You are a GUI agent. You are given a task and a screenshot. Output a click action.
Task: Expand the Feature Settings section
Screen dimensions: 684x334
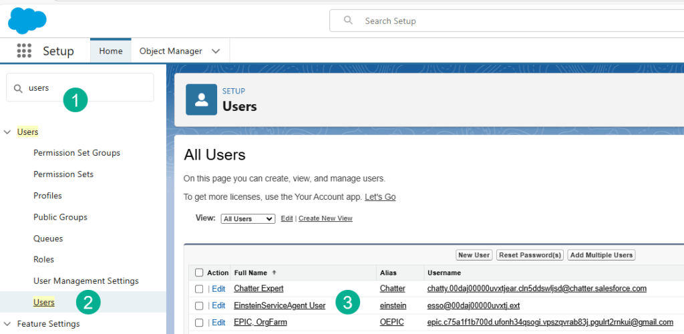click(x=7, y=324)
